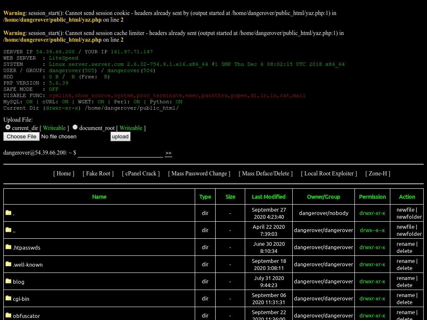Image resolution: width=427 pixels, height=320 pixels.
Task: Rename the .htpasswds folder
Action: [x=406, y=244]
